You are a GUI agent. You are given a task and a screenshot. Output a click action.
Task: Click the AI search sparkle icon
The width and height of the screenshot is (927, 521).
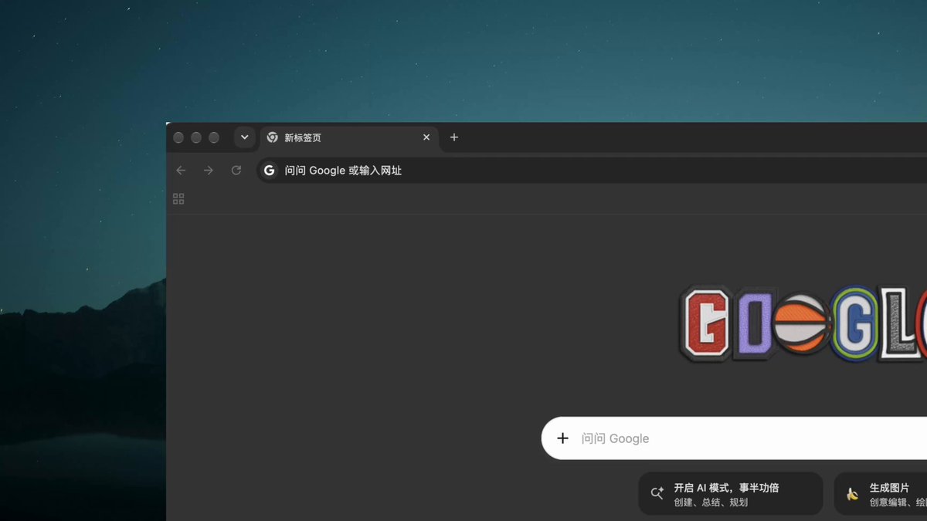[x=657, y=494]
